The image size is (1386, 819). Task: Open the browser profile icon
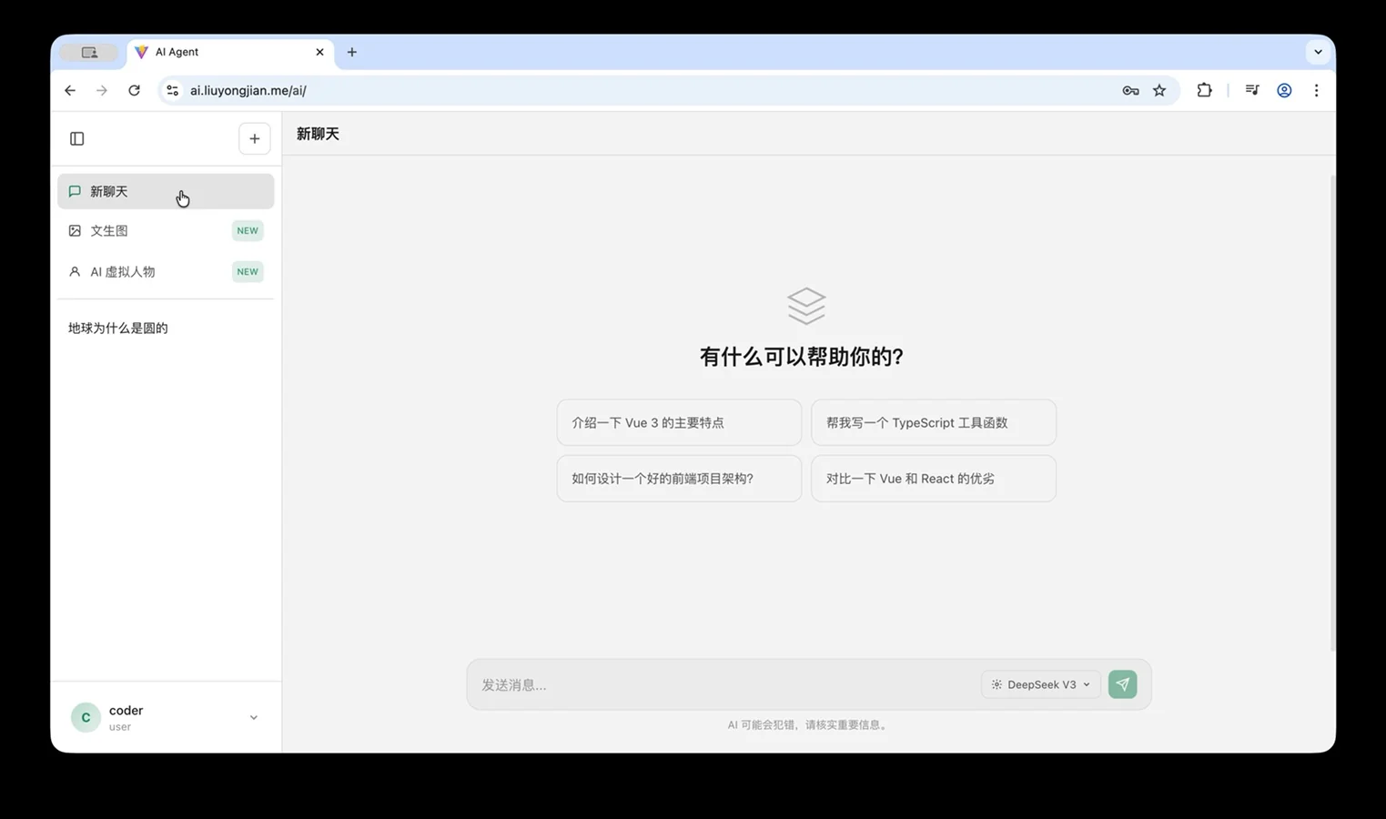[x=1284, y=90]
